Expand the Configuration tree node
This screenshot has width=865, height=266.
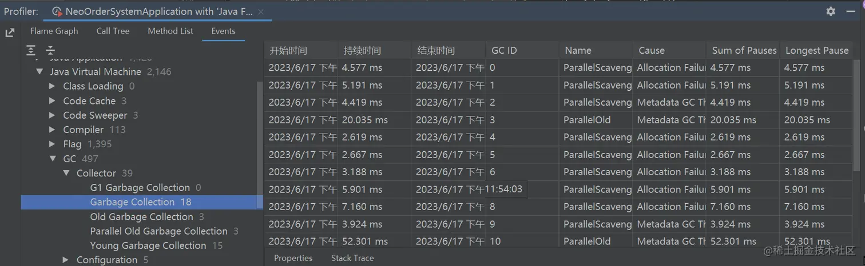pyautogui.click(x=66, y=260)
